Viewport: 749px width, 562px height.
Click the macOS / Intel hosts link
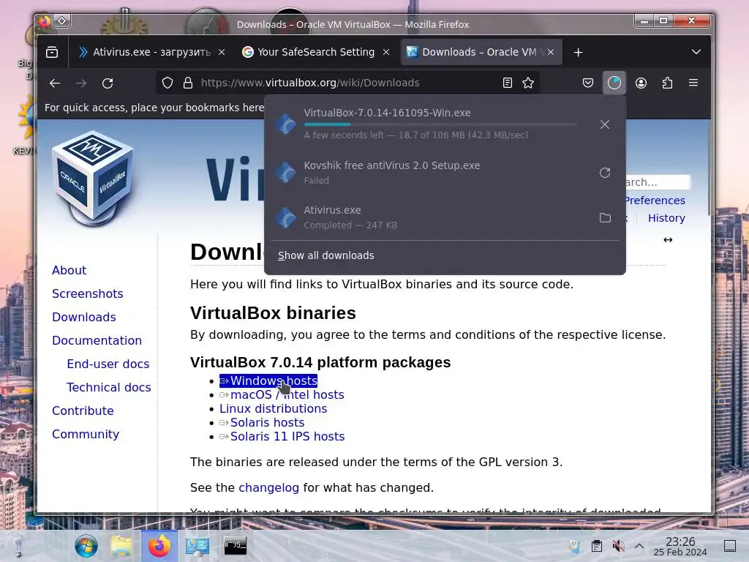(x=282, y=394)
